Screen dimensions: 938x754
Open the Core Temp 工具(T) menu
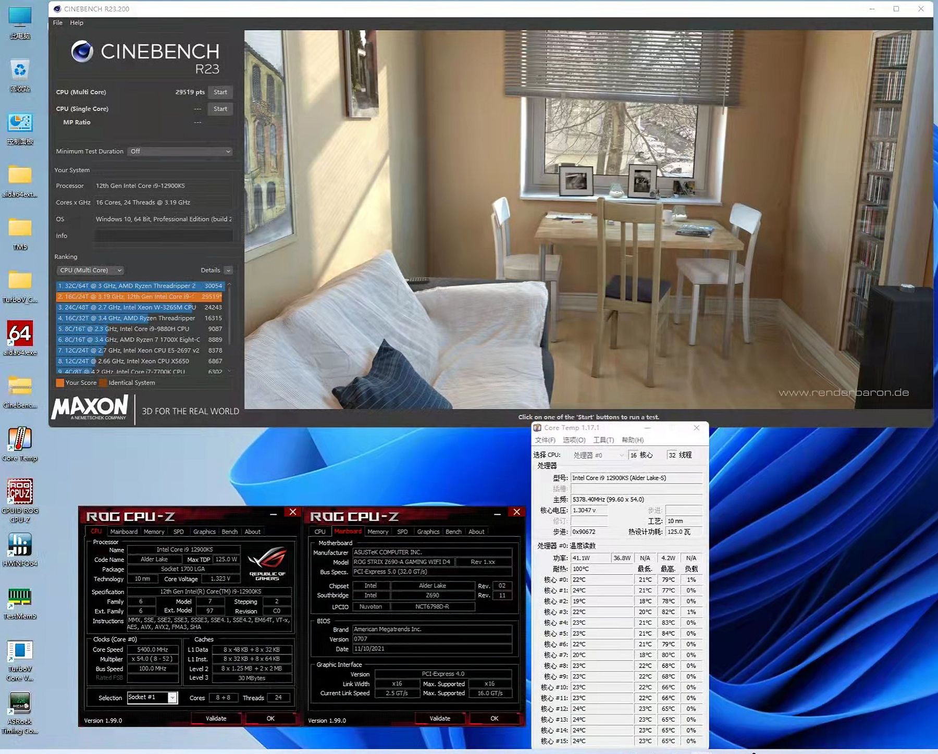click(603, 440)
